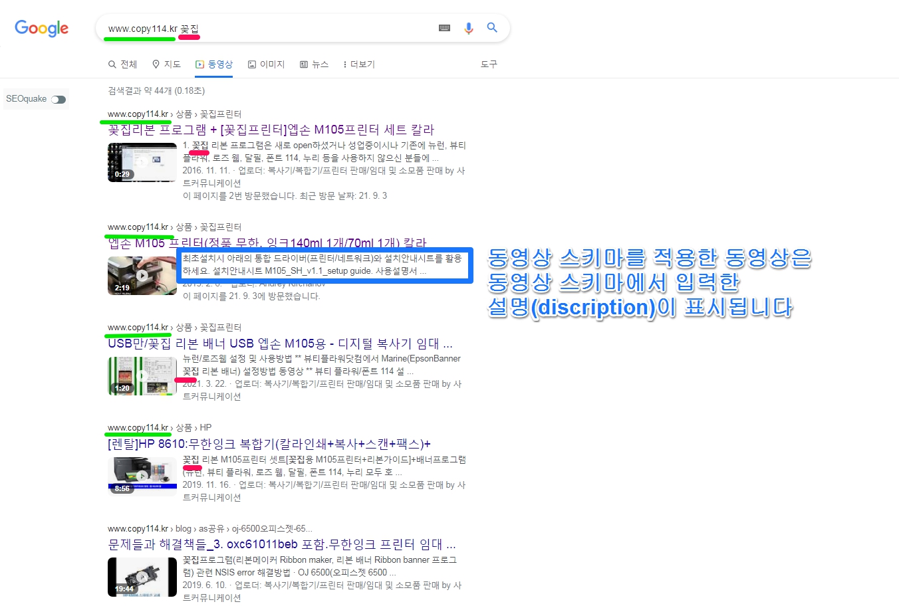Click the breadcrumb www.copy114.kr › 상품 › HP

tap(160, 428)
